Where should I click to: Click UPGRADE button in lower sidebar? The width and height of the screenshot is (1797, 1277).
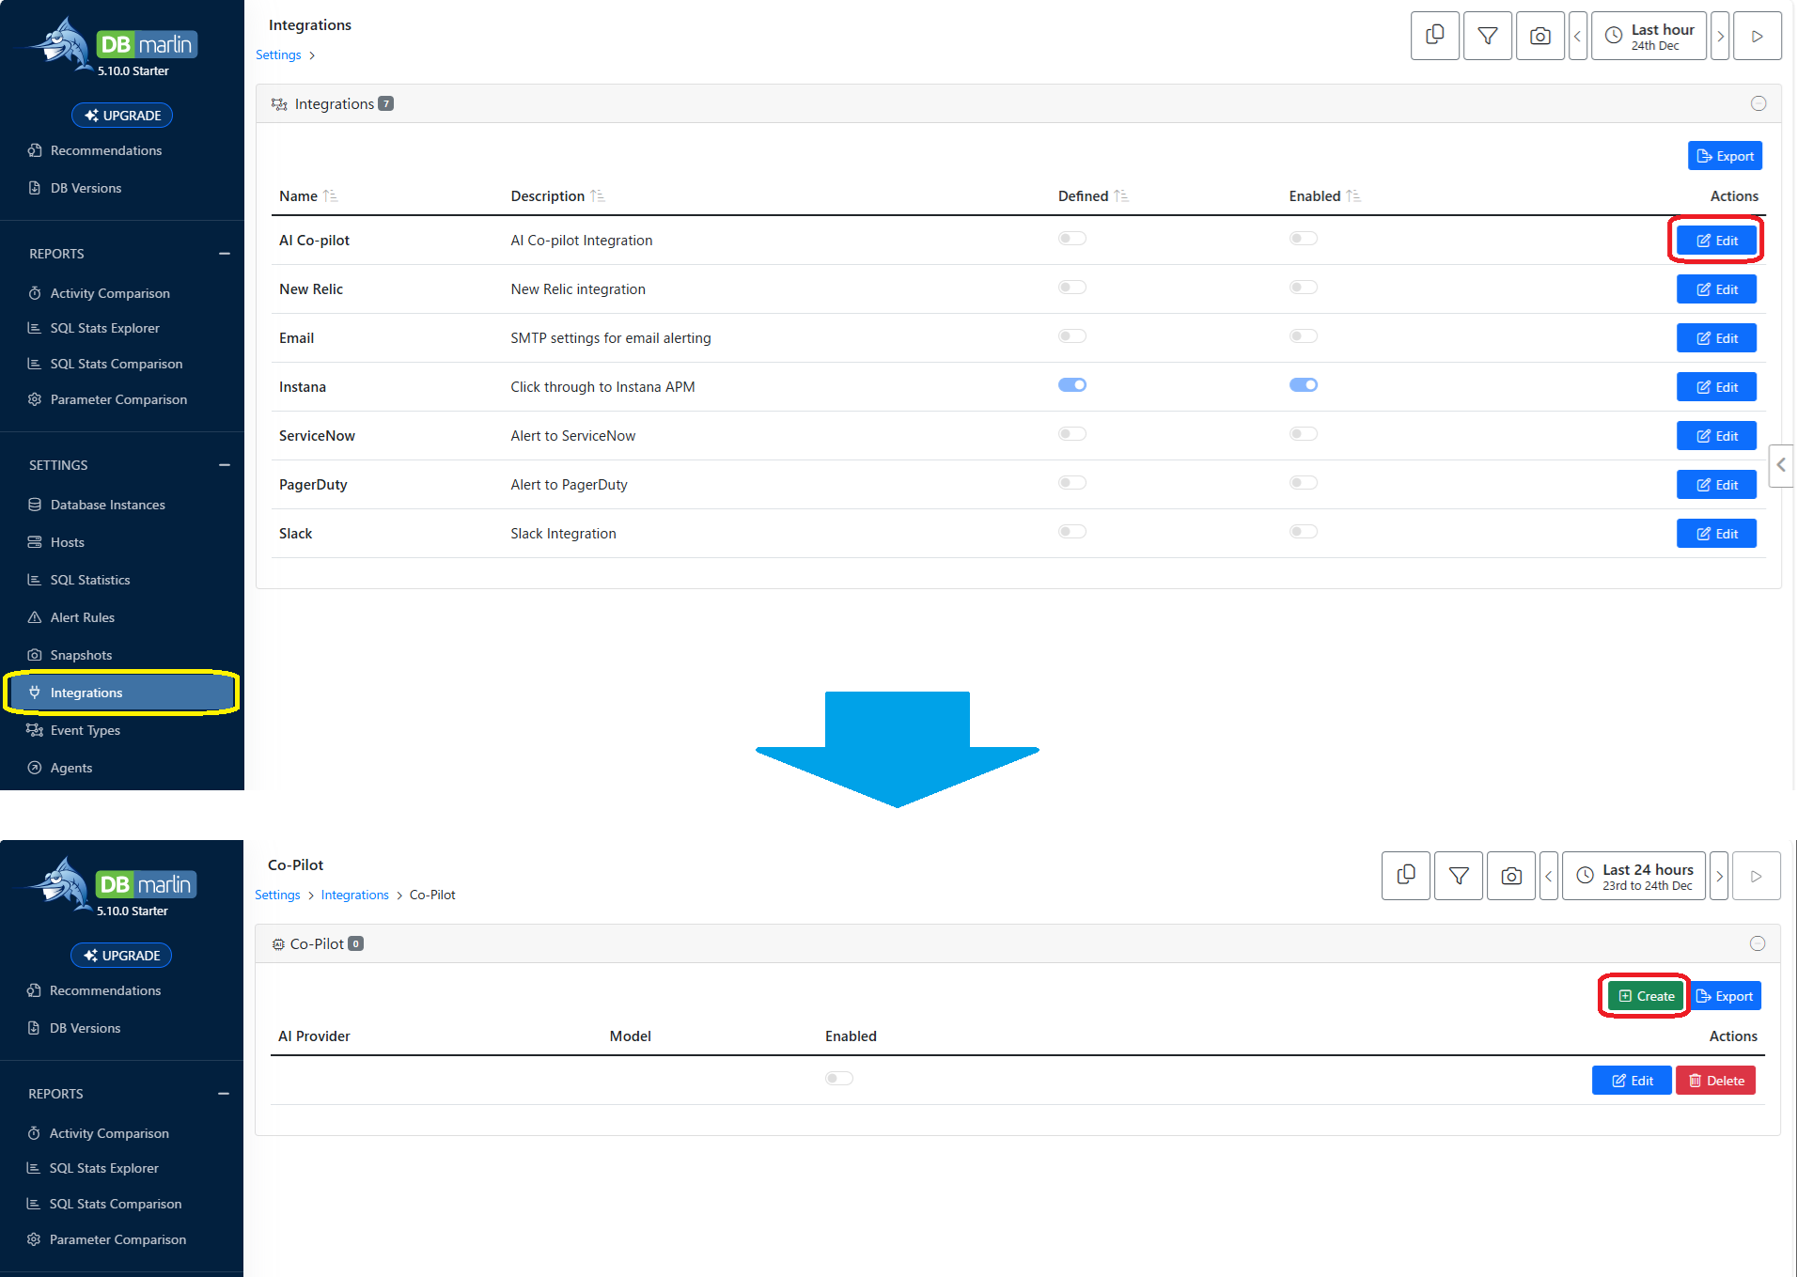tap(121, 956)
